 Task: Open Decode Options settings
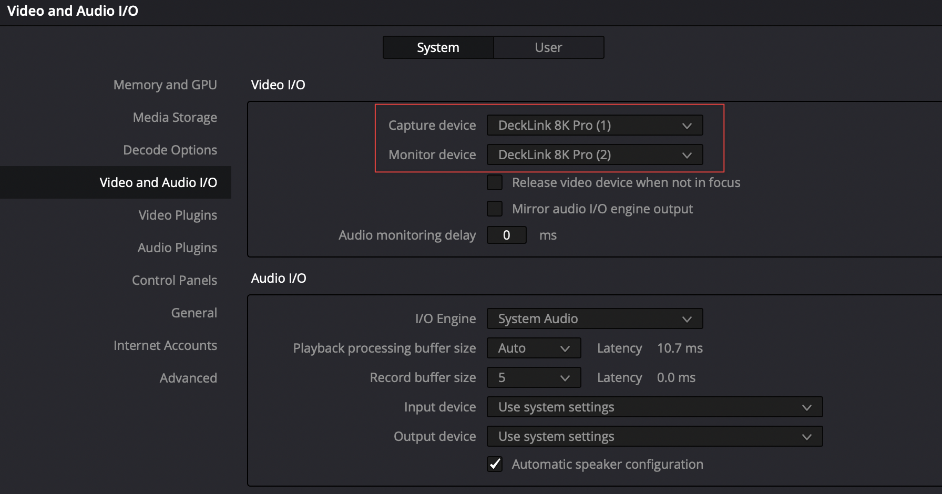coord(170,150)
